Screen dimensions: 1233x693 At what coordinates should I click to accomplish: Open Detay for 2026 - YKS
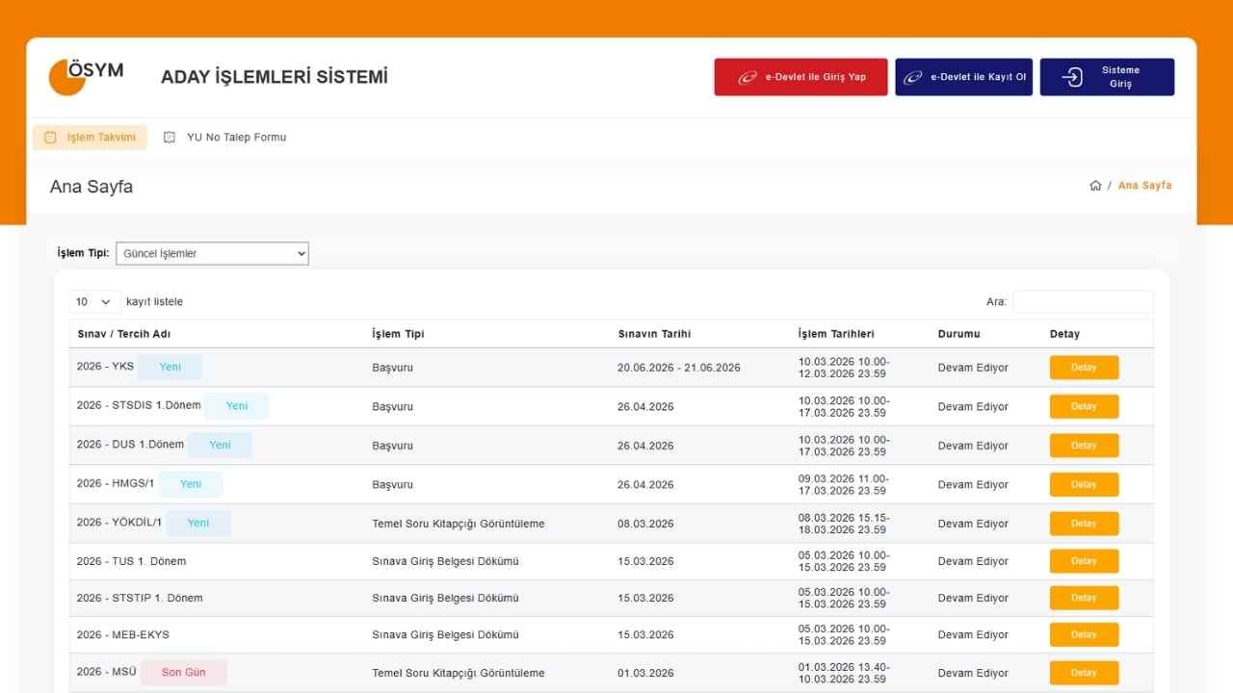(1084, 368)
